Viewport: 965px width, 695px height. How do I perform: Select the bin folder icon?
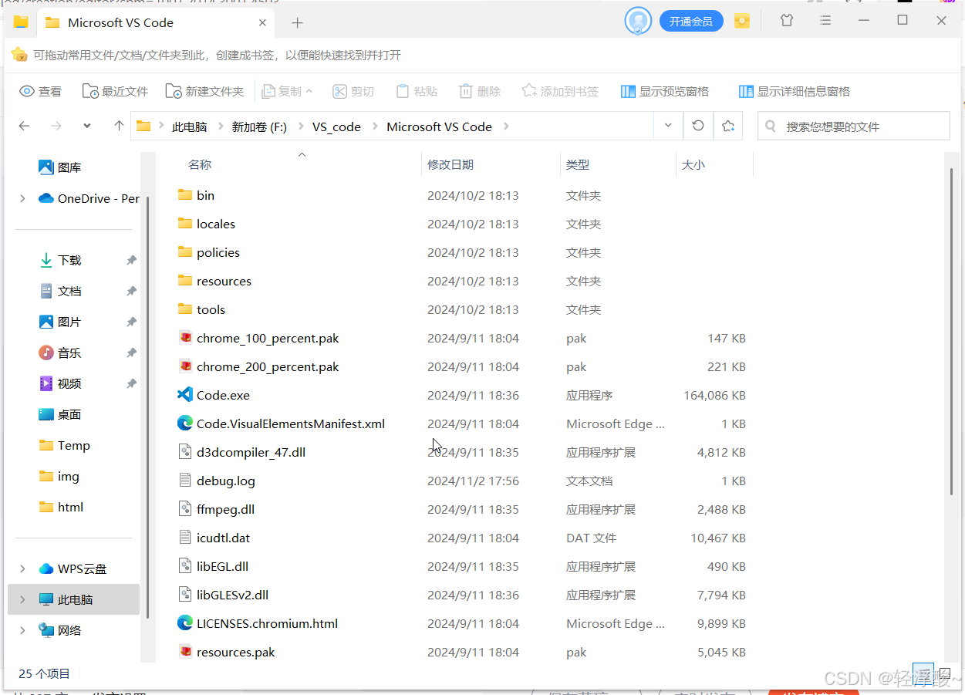pyautogui.click(x=185, y=195)
